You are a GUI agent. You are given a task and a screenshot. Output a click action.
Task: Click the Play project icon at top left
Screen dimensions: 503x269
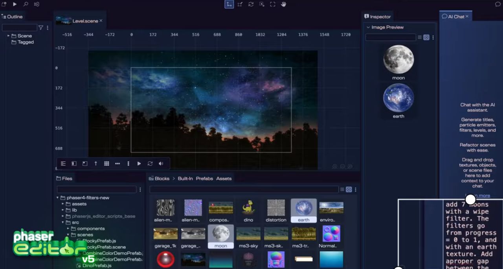pos(15,4)
